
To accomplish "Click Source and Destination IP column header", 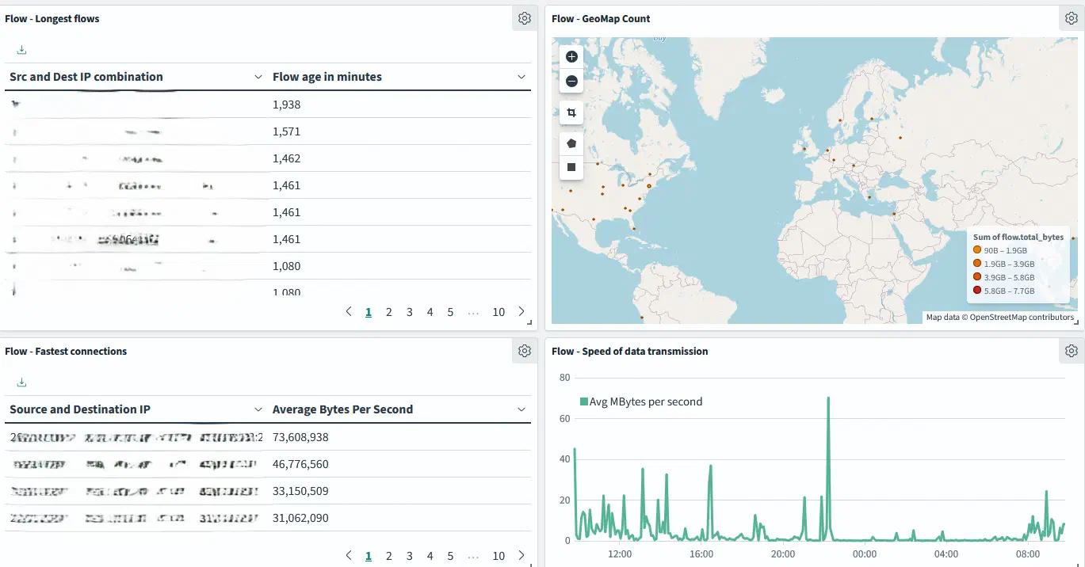I will point(80,409).
